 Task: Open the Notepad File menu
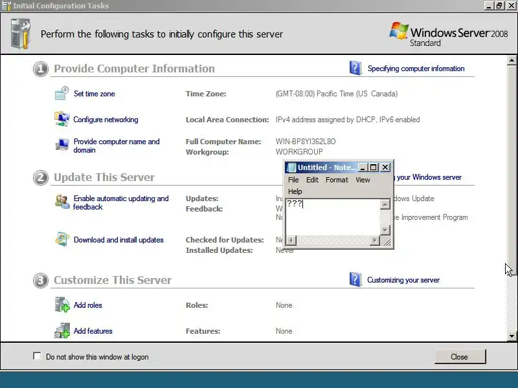click(x=293, y=180)
